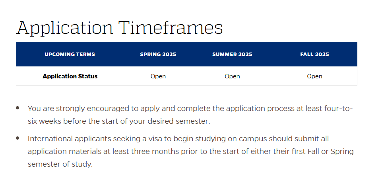Click the line 'semester of study.'
This screenshot has height=175, width=382.
[x=60, y=164]
